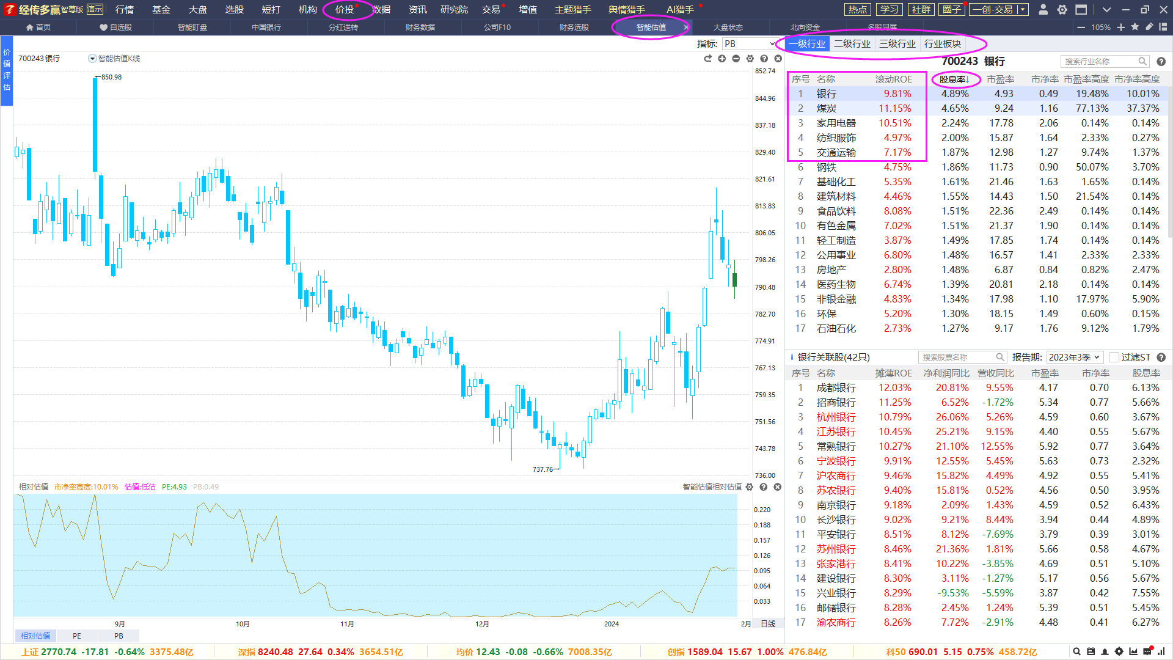The image size is (1173, 660).
Task: Open the user account icon
Action: (x=1043, y=9)
